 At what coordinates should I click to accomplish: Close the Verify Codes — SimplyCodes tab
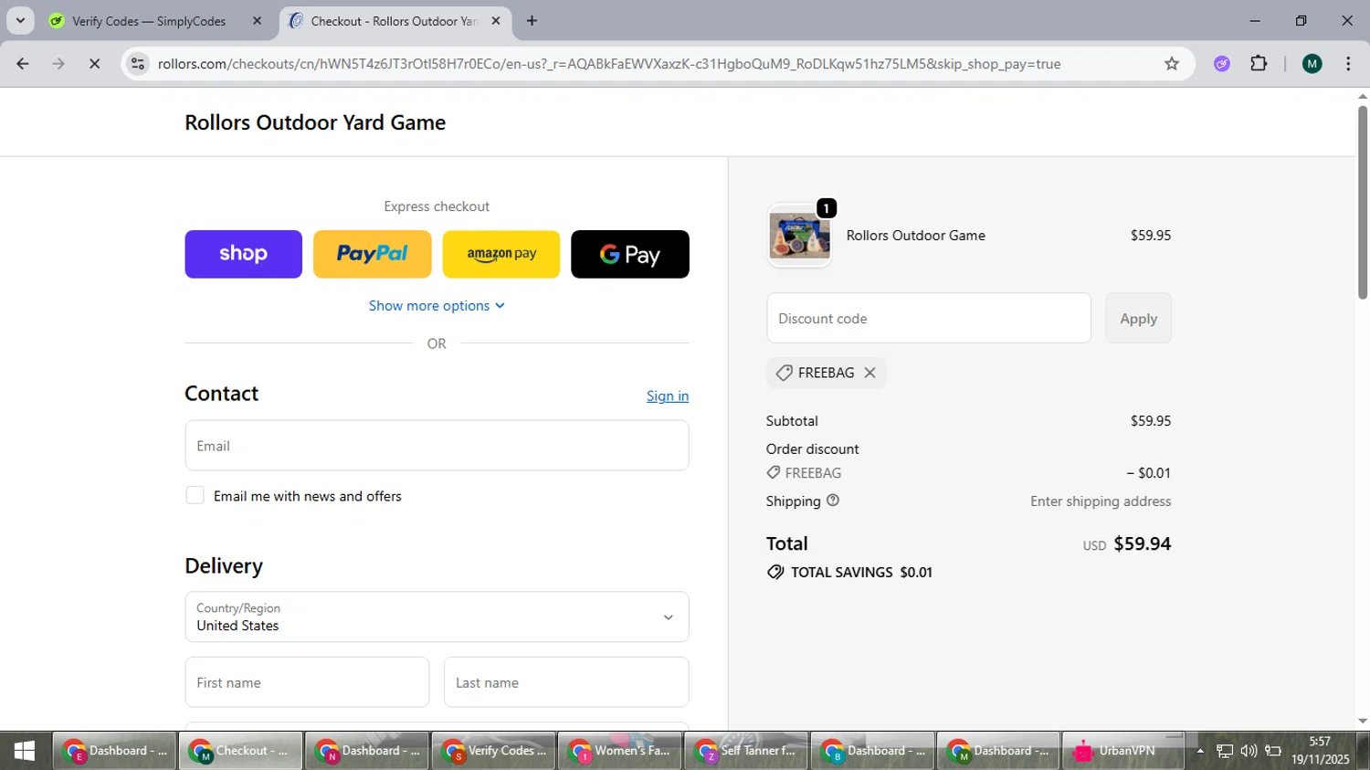(257, 21)
